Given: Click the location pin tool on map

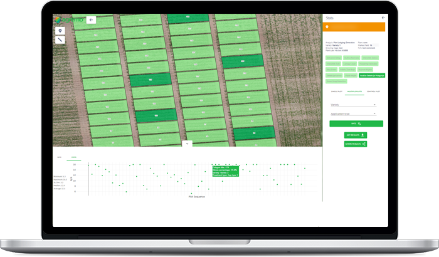Looking at the screenshot, I should (x=60, y=30).
